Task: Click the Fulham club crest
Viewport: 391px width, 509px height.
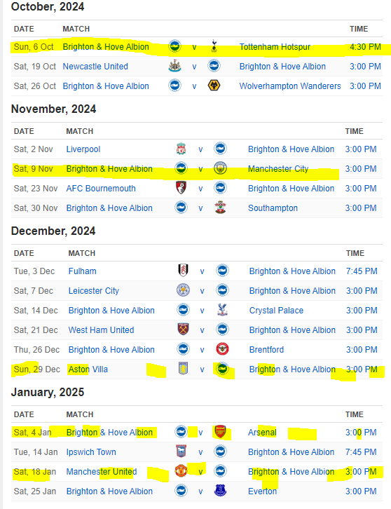Action: pos(184,271)
